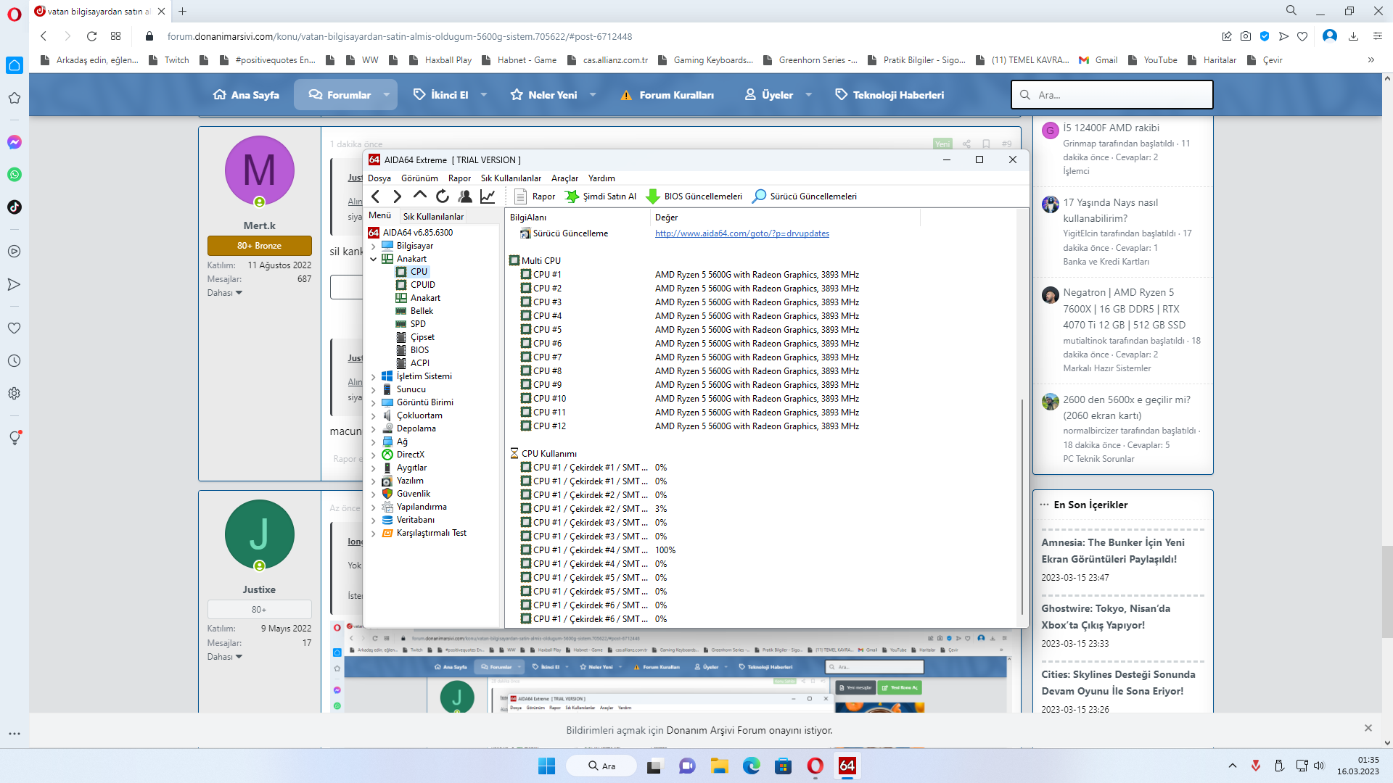Open aida64.com drvupdates link
Viewport: 1393px width, 783px height.
(x=741, y=233)
